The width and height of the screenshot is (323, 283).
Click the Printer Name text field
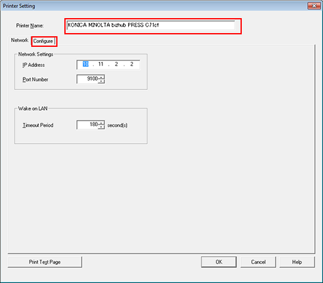pos(151,26)
